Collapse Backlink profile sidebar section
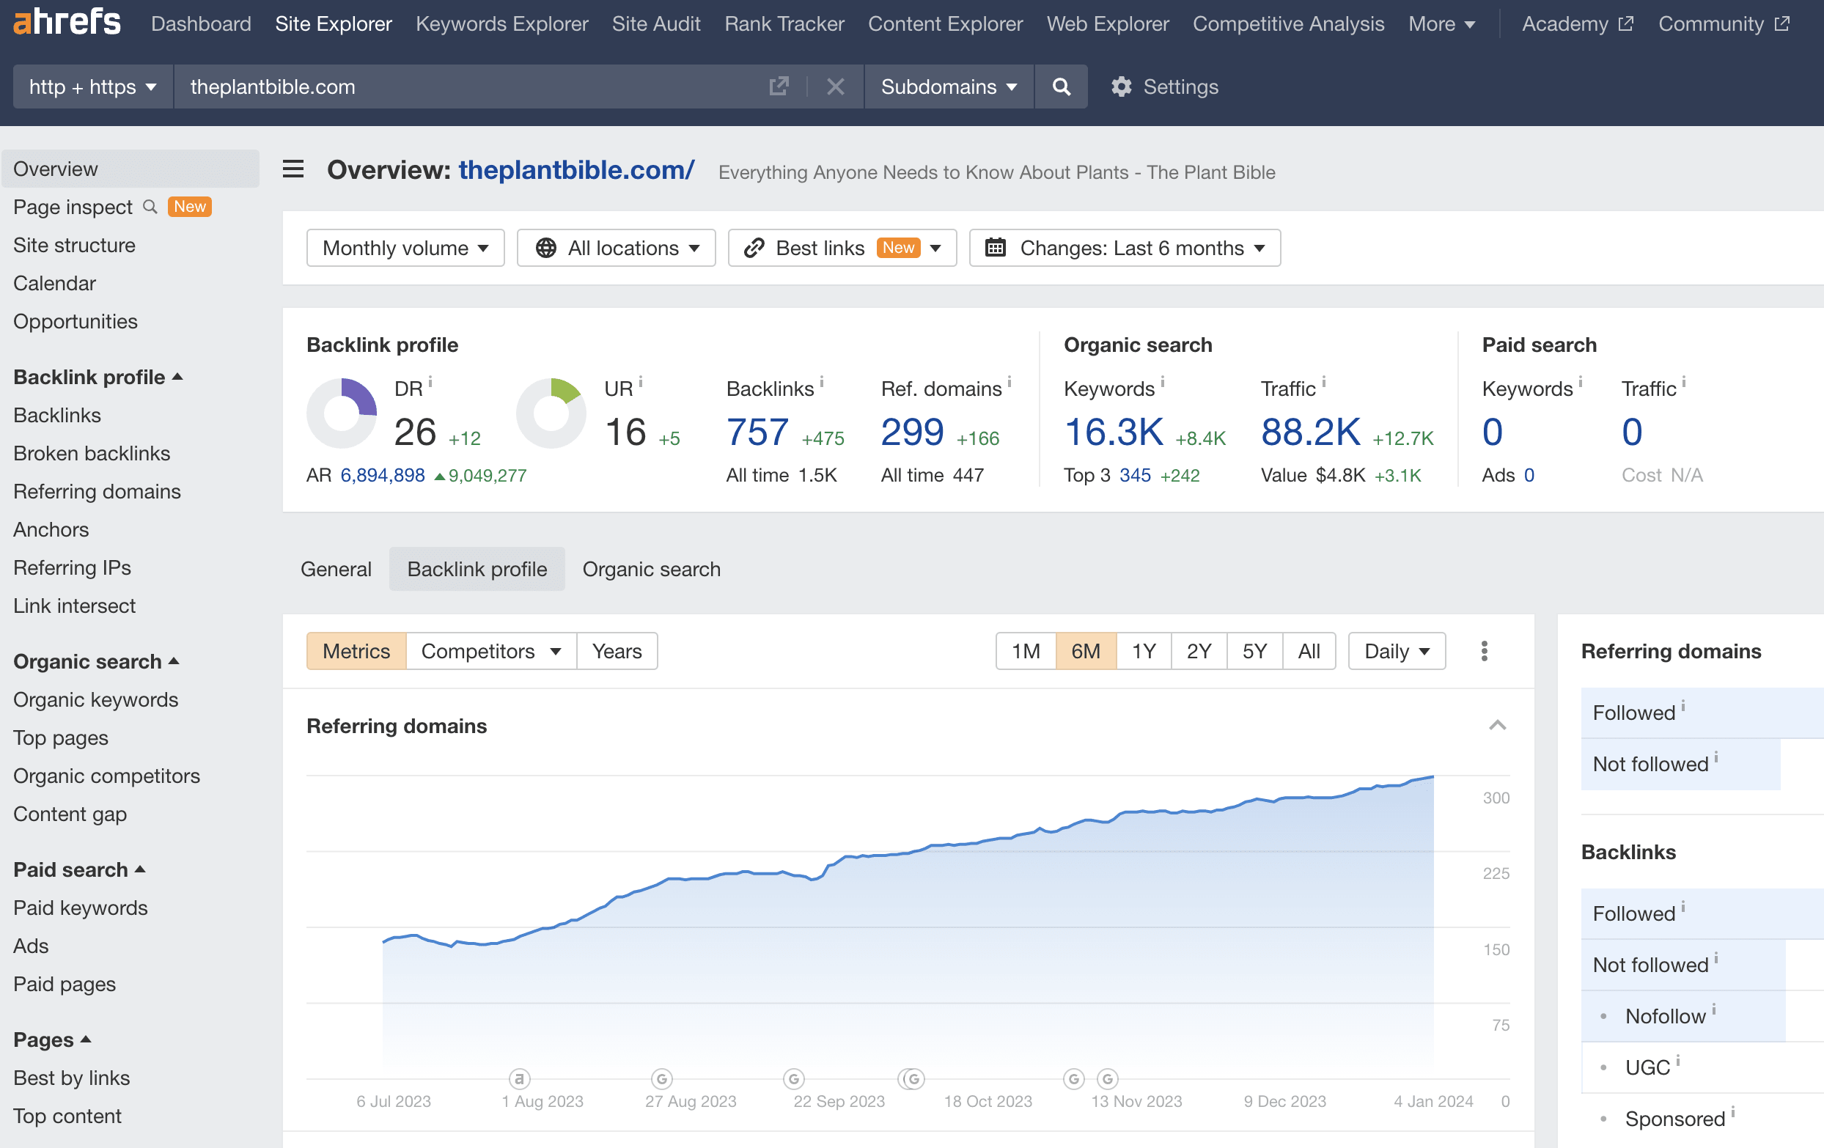 (x=98, y=377)
